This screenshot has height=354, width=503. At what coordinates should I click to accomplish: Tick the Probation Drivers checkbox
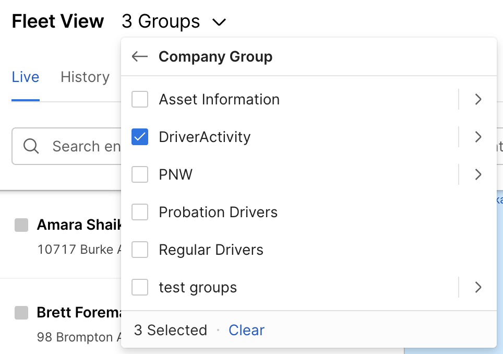(140, 212)
